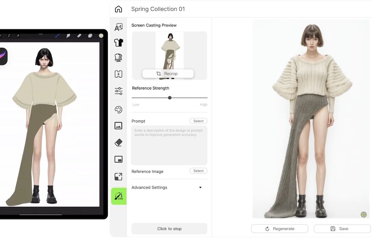Pick the Procreate smudge tool
This screenshot has height=248, width=372.
[x=68, y=36]
